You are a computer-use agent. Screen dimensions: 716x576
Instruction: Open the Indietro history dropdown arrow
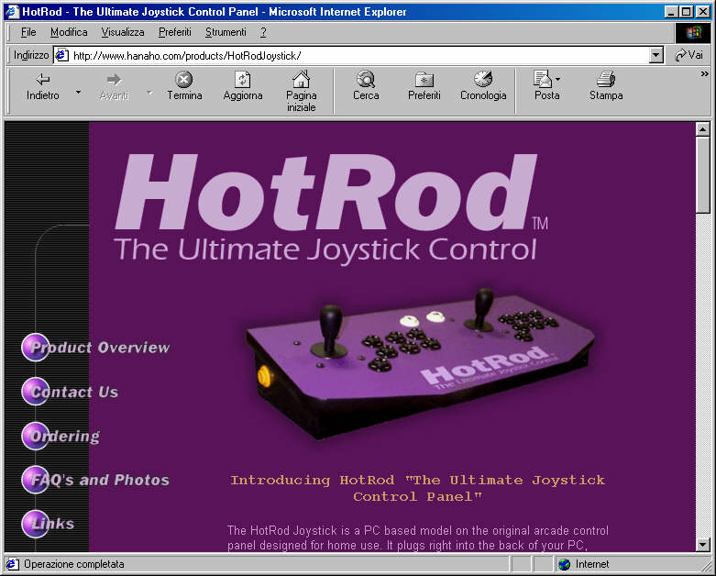click(78, 93)
